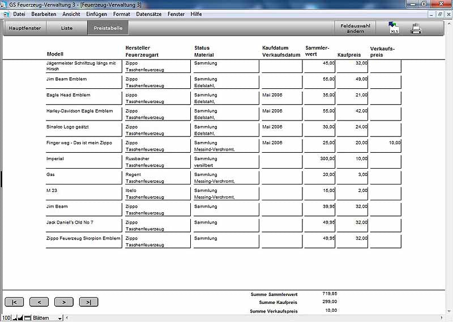Click the printer icon
The height and width of the screenshot is (322, 453).
tap(416, 28)
